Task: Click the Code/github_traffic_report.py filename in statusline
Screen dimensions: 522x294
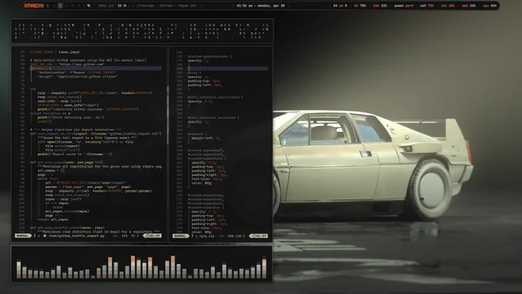Action: click(x=77, y=236)
